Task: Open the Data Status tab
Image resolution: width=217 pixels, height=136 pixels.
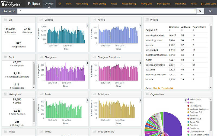Action: click(181, 4)
